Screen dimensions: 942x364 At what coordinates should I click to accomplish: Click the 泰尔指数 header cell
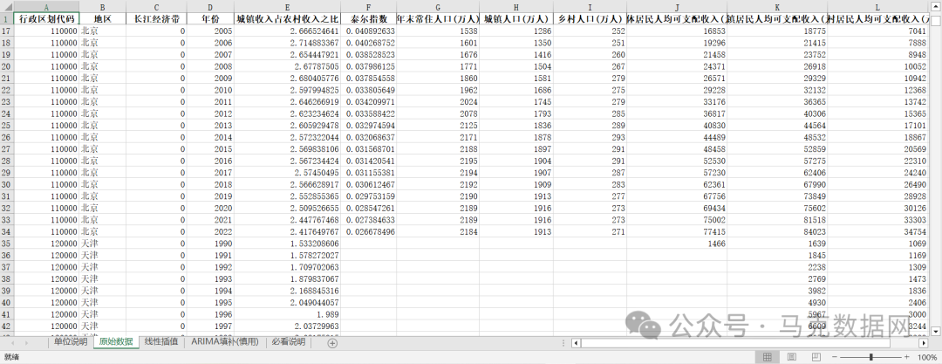[368, 18]
